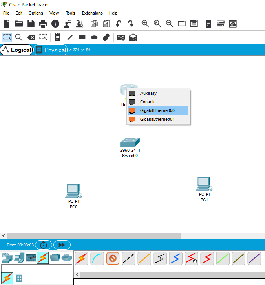Select Connections lightning category icon
This screenshot has height=285, width=265.
coord(43,258)
